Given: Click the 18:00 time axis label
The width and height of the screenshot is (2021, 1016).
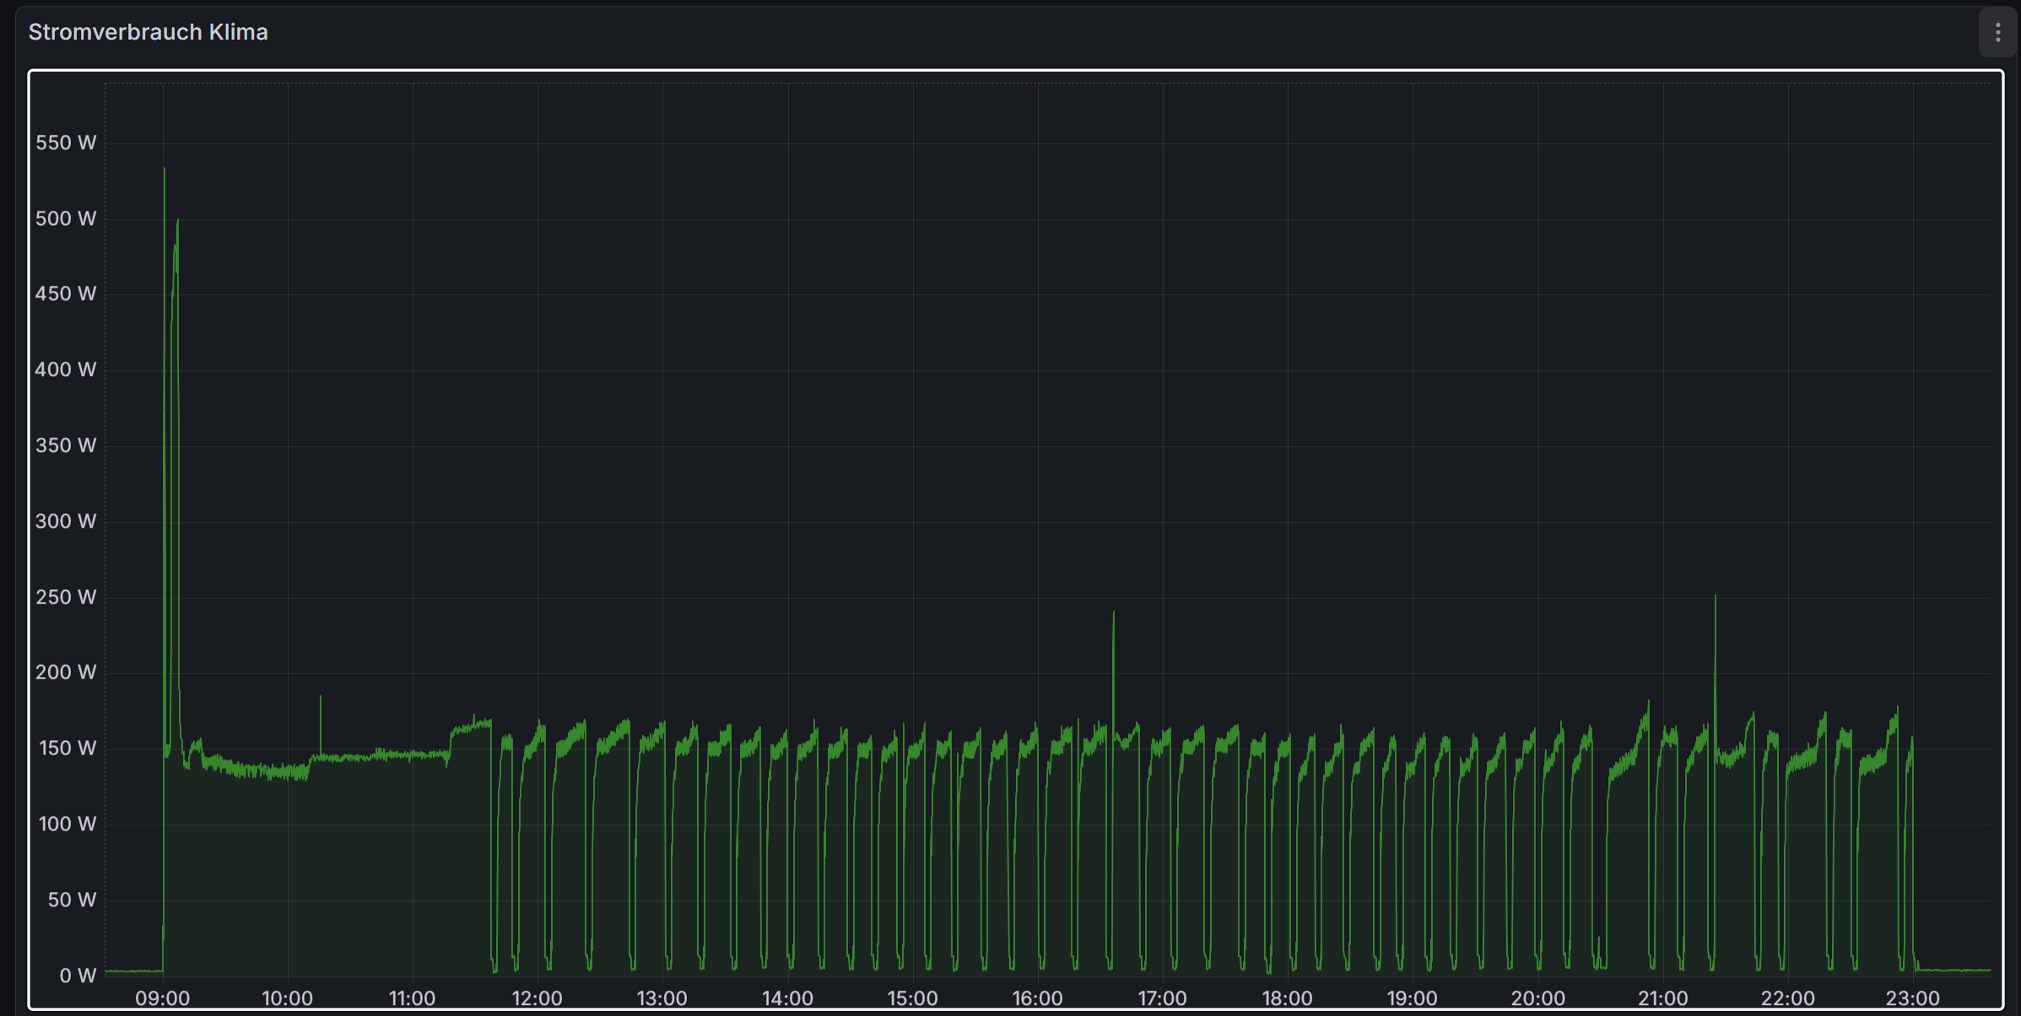Looking at the screenshot, I should [1287, 998].
